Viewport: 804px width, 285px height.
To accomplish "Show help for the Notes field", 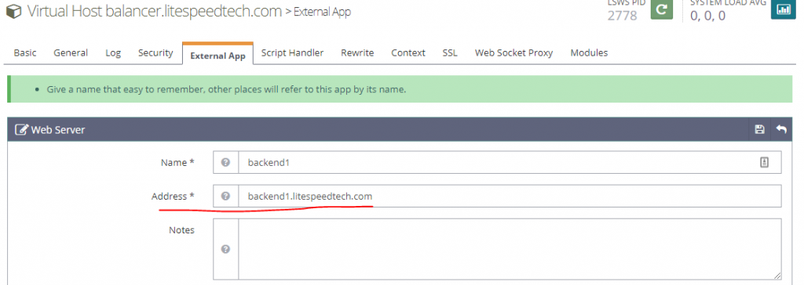I will pyautogui.click(x=225, y=249).
